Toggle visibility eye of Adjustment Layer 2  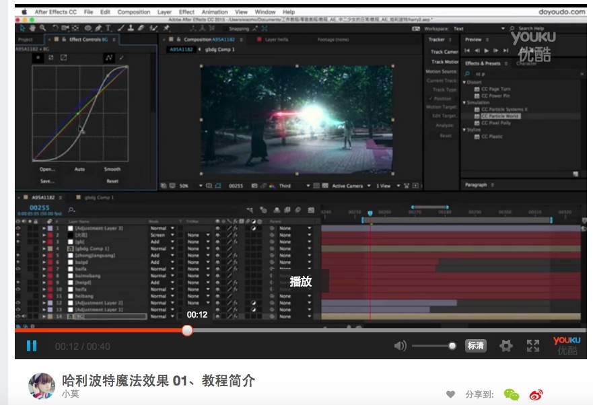point(18,303)
